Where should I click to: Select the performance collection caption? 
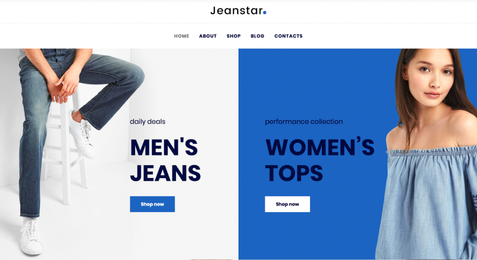point(304,122)
